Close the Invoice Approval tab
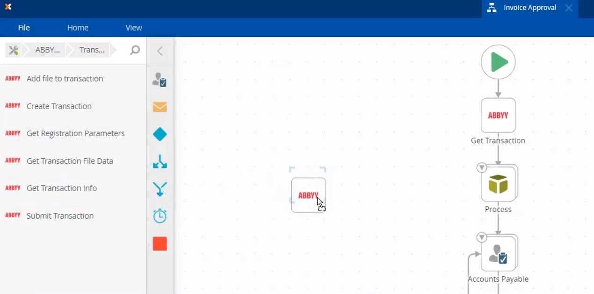This screenshot has height=294, width=594. pos(569,8)
